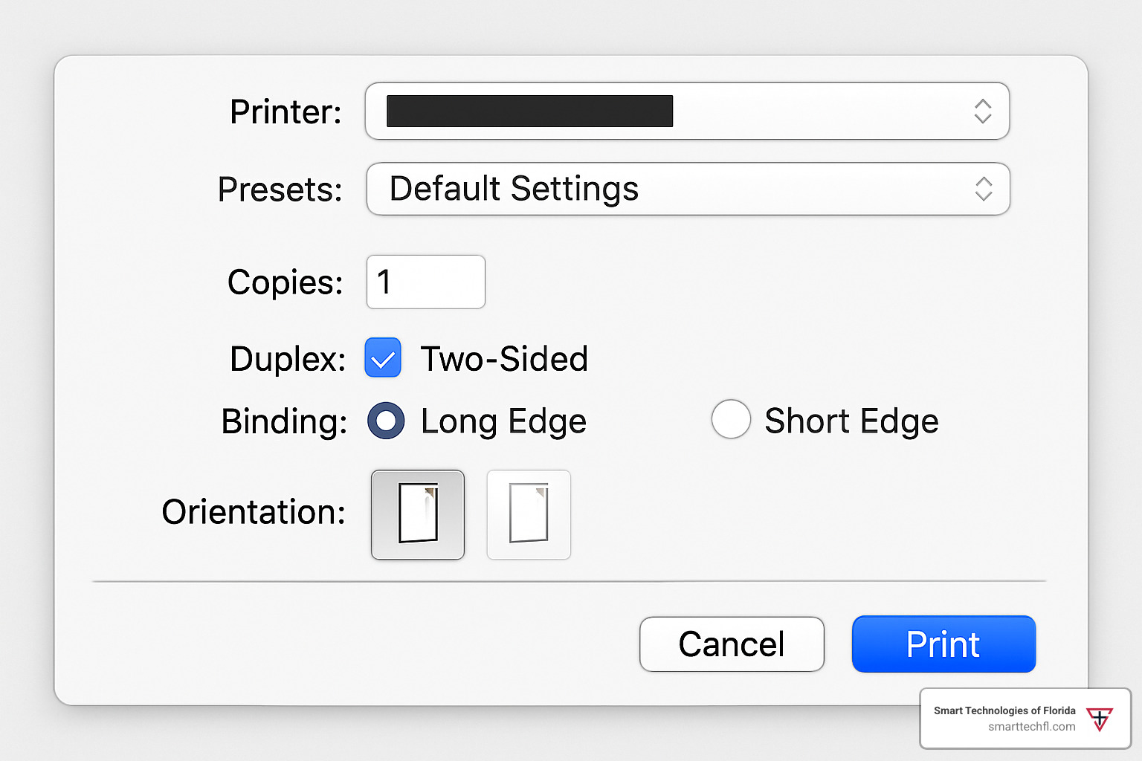Click the Default Settings text

[x=514, y=189]
